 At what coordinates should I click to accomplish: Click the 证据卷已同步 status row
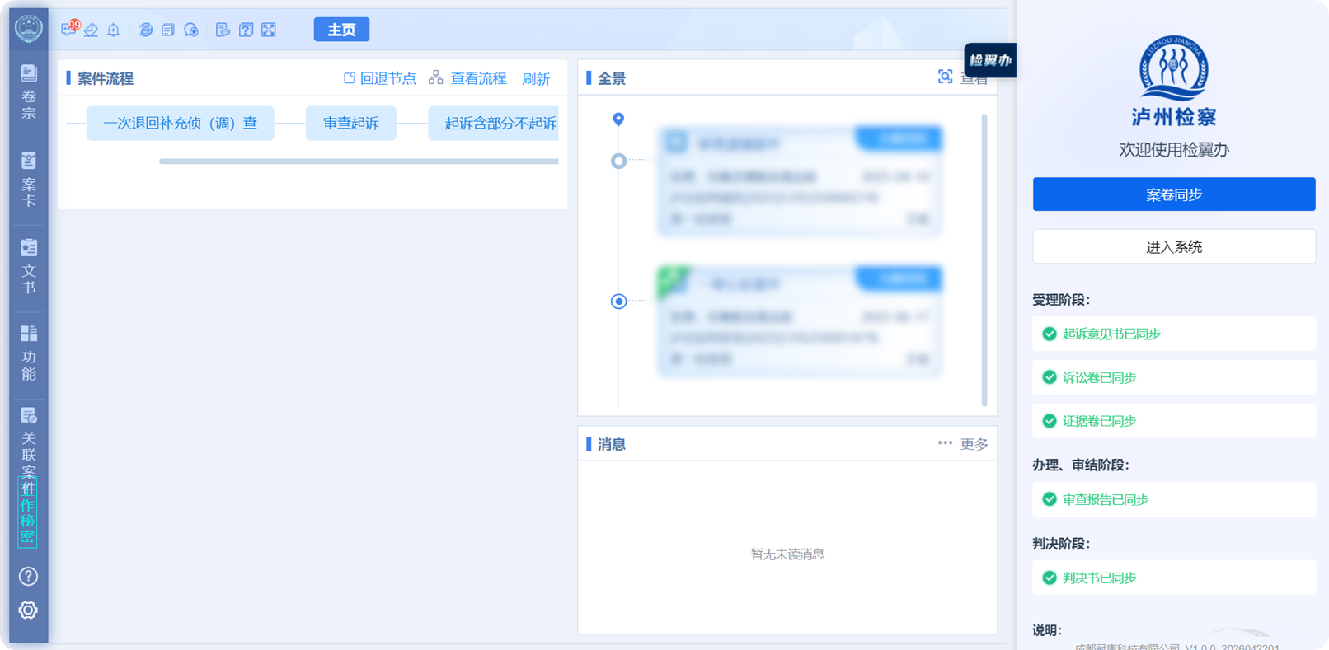tap(1174, 421)
